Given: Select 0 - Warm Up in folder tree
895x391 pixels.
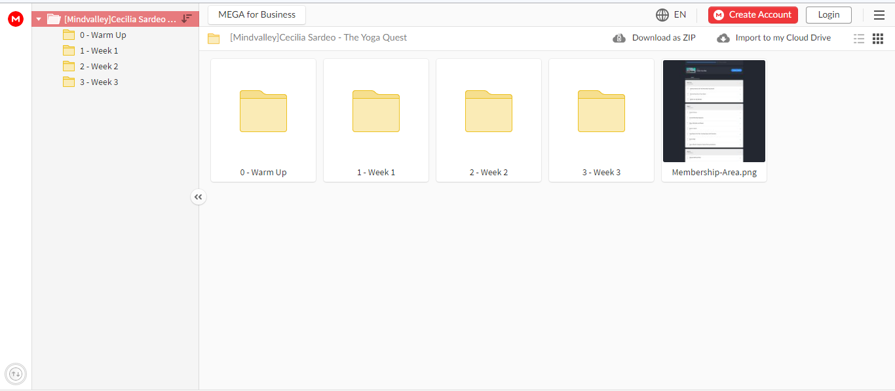Looking at the screenshot, I should [x=103, y=35].
